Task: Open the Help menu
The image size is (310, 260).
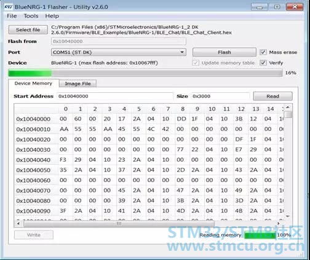Action: [52, 16]
